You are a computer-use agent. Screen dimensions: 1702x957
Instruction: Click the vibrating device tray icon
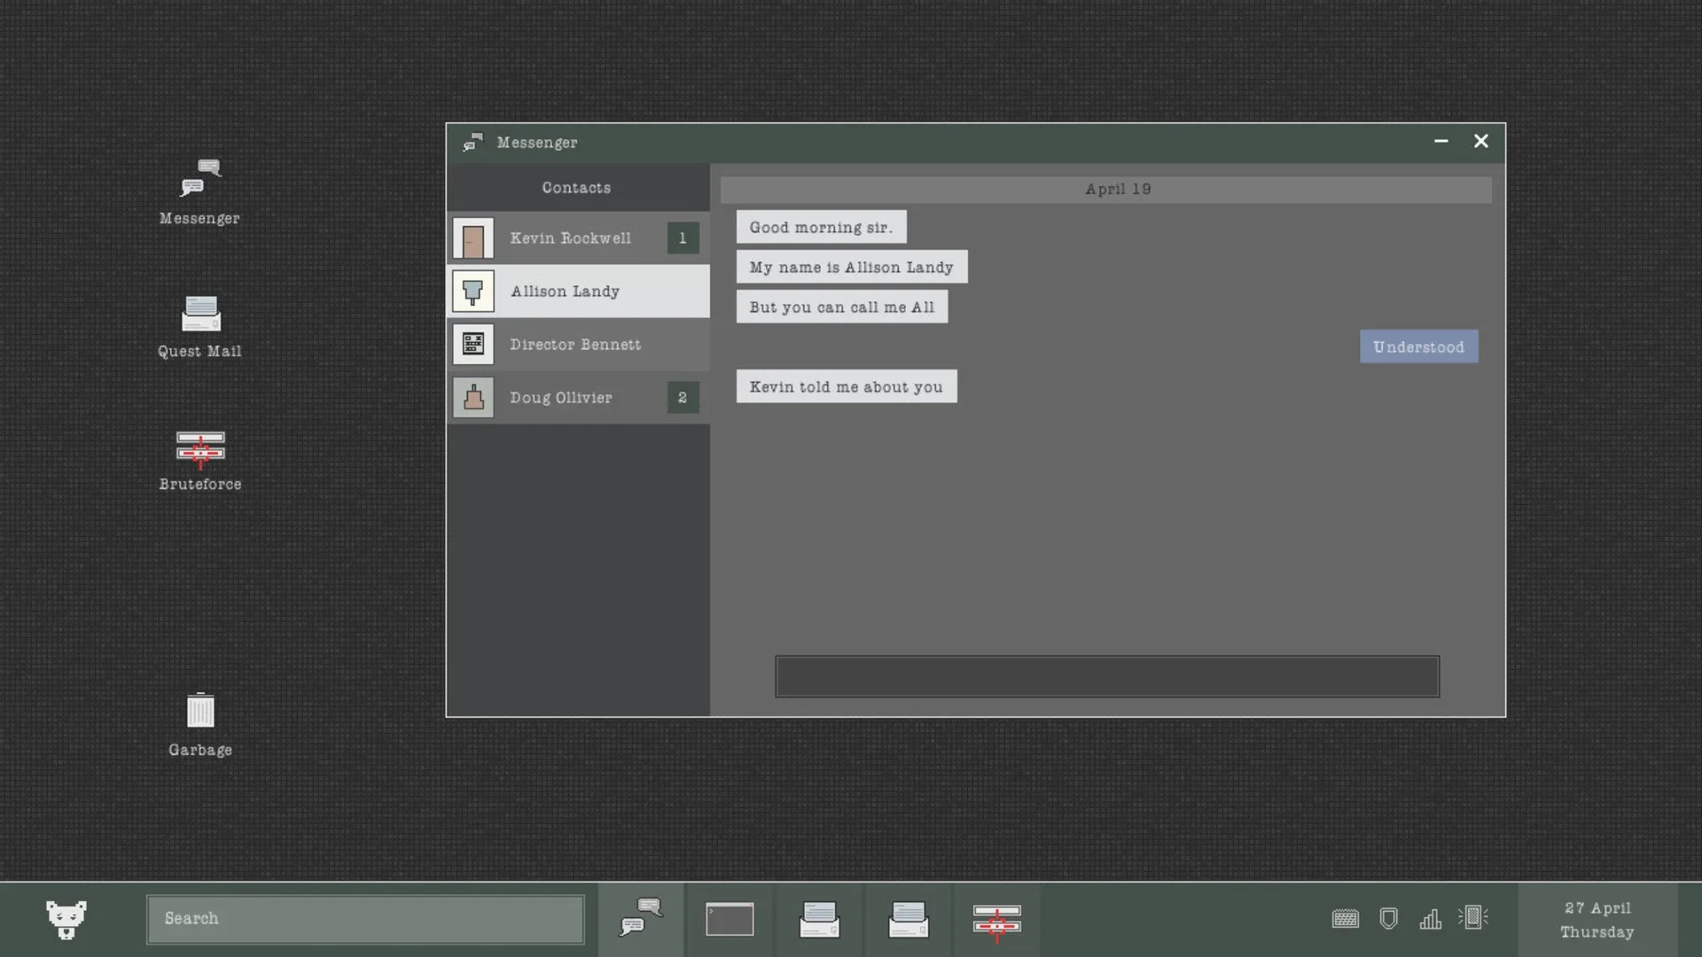pos(1472,917)
